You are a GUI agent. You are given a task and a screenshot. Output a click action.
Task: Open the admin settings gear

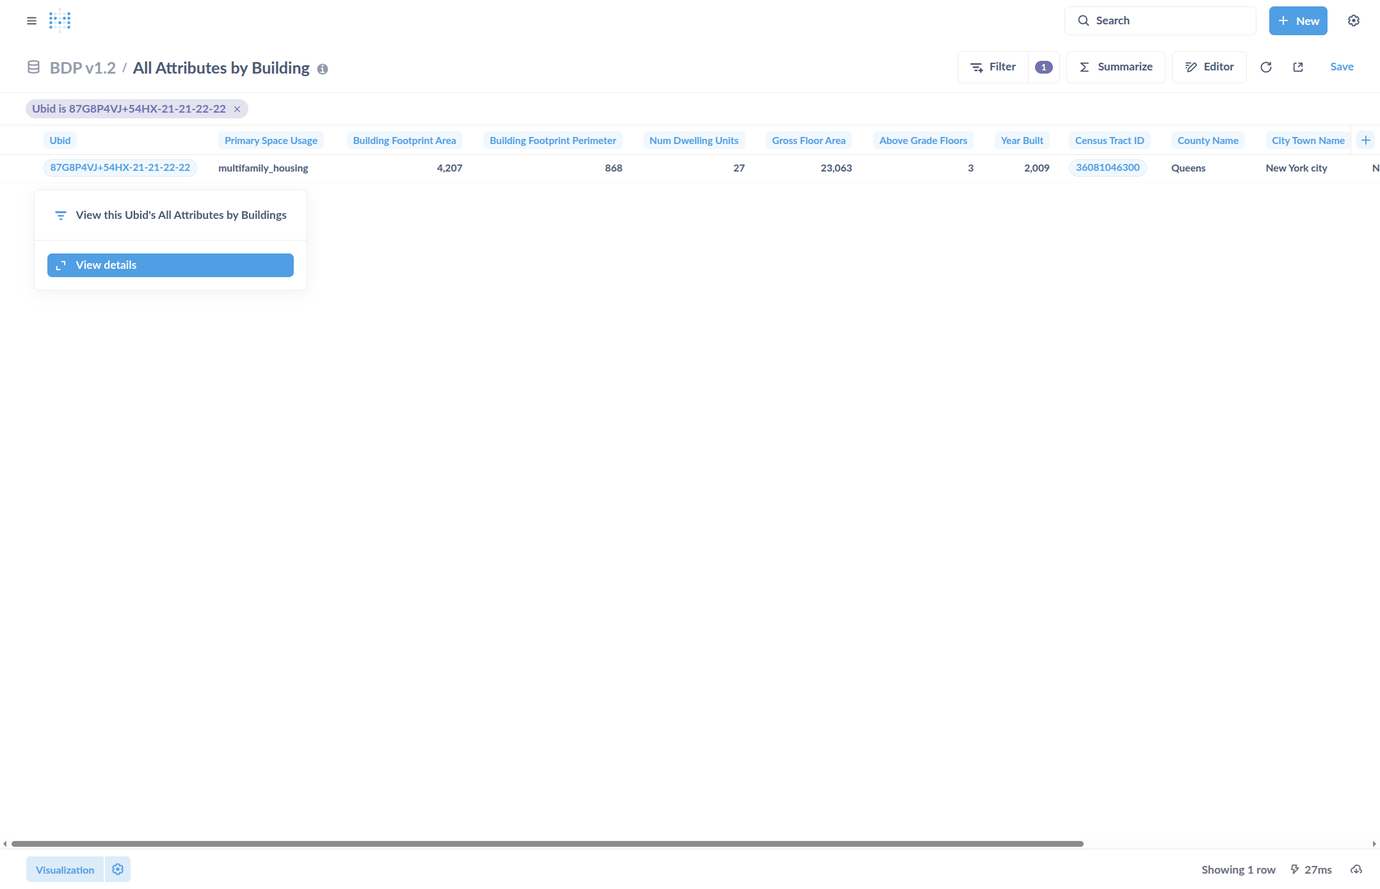[x=1353, y=20]
